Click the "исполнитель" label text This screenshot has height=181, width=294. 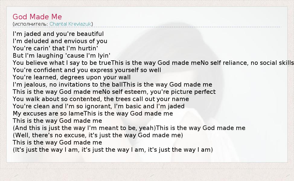[x=30, y=24]
